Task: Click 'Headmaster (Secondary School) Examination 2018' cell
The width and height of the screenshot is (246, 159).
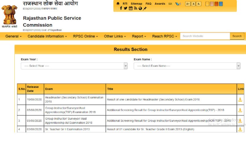Action: point(74,100)
